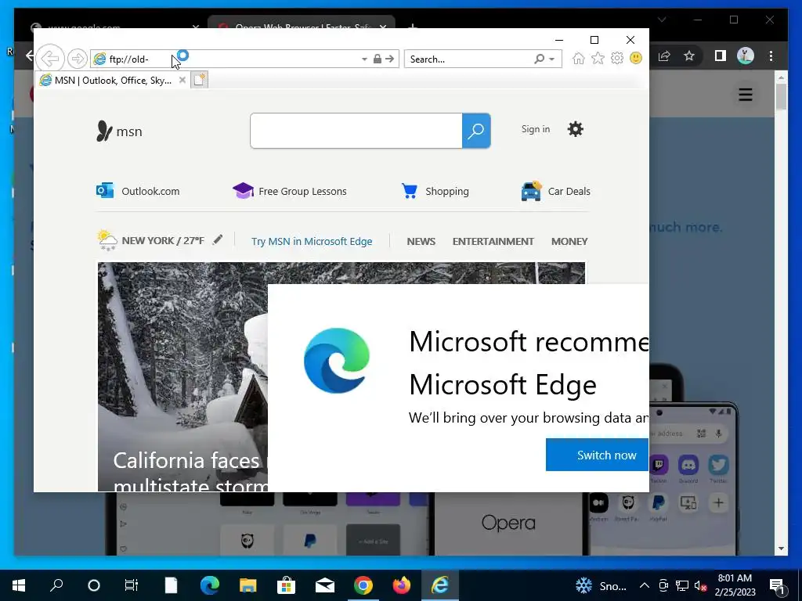The height and width of the screenshot is (601, 802).
Task: Open the Chrome profile avatar
Action: click(746, 56)
